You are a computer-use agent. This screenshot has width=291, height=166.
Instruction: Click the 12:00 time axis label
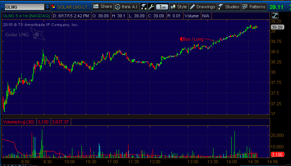pos(155,162)
